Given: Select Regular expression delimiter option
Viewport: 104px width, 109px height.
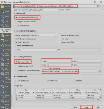Looking at the screenshot, I should [26, 22].
